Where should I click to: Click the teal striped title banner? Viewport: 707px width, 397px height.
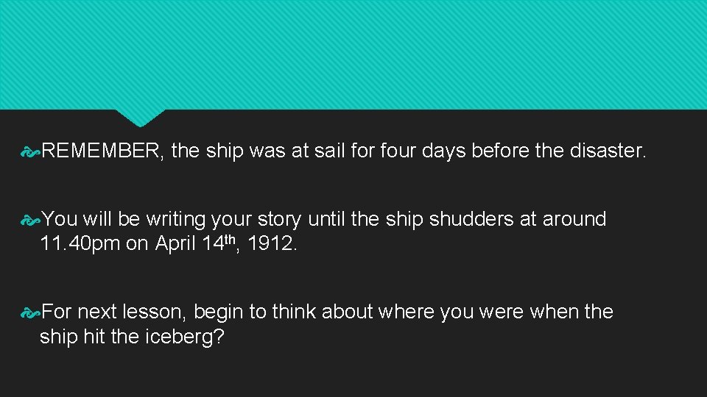point(353,54)
